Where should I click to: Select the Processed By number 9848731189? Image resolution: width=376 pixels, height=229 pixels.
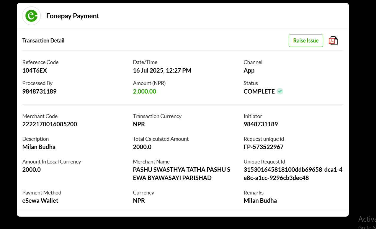[x=40, y=91]
